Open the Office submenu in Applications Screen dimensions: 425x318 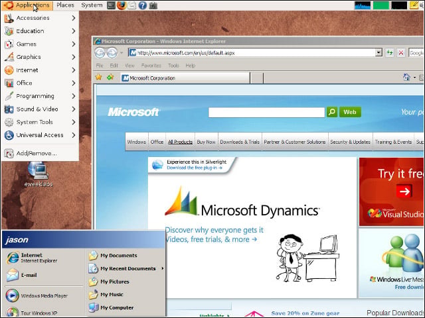[x=40, y=83]
